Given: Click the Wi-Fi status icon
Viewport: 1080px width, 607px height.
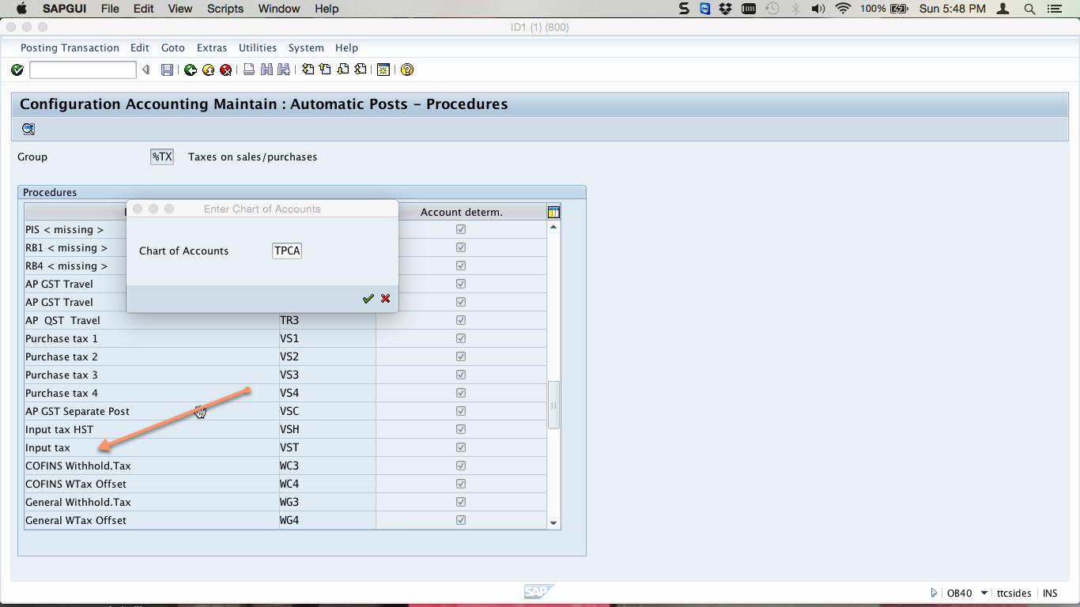Looking at the screenshot, I should click(x=843, y=9).
